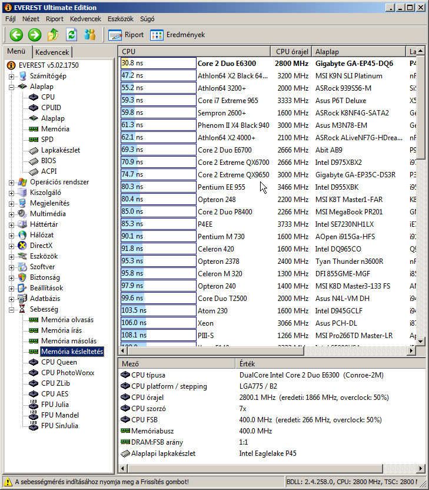Open the Eszközök menu
The image size is (429, 490).
point(119,19)
